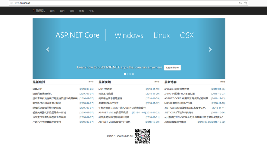Open 货车宝汽车零配件在线下单系统 link
267x150 pixels.
pos(49,117)
